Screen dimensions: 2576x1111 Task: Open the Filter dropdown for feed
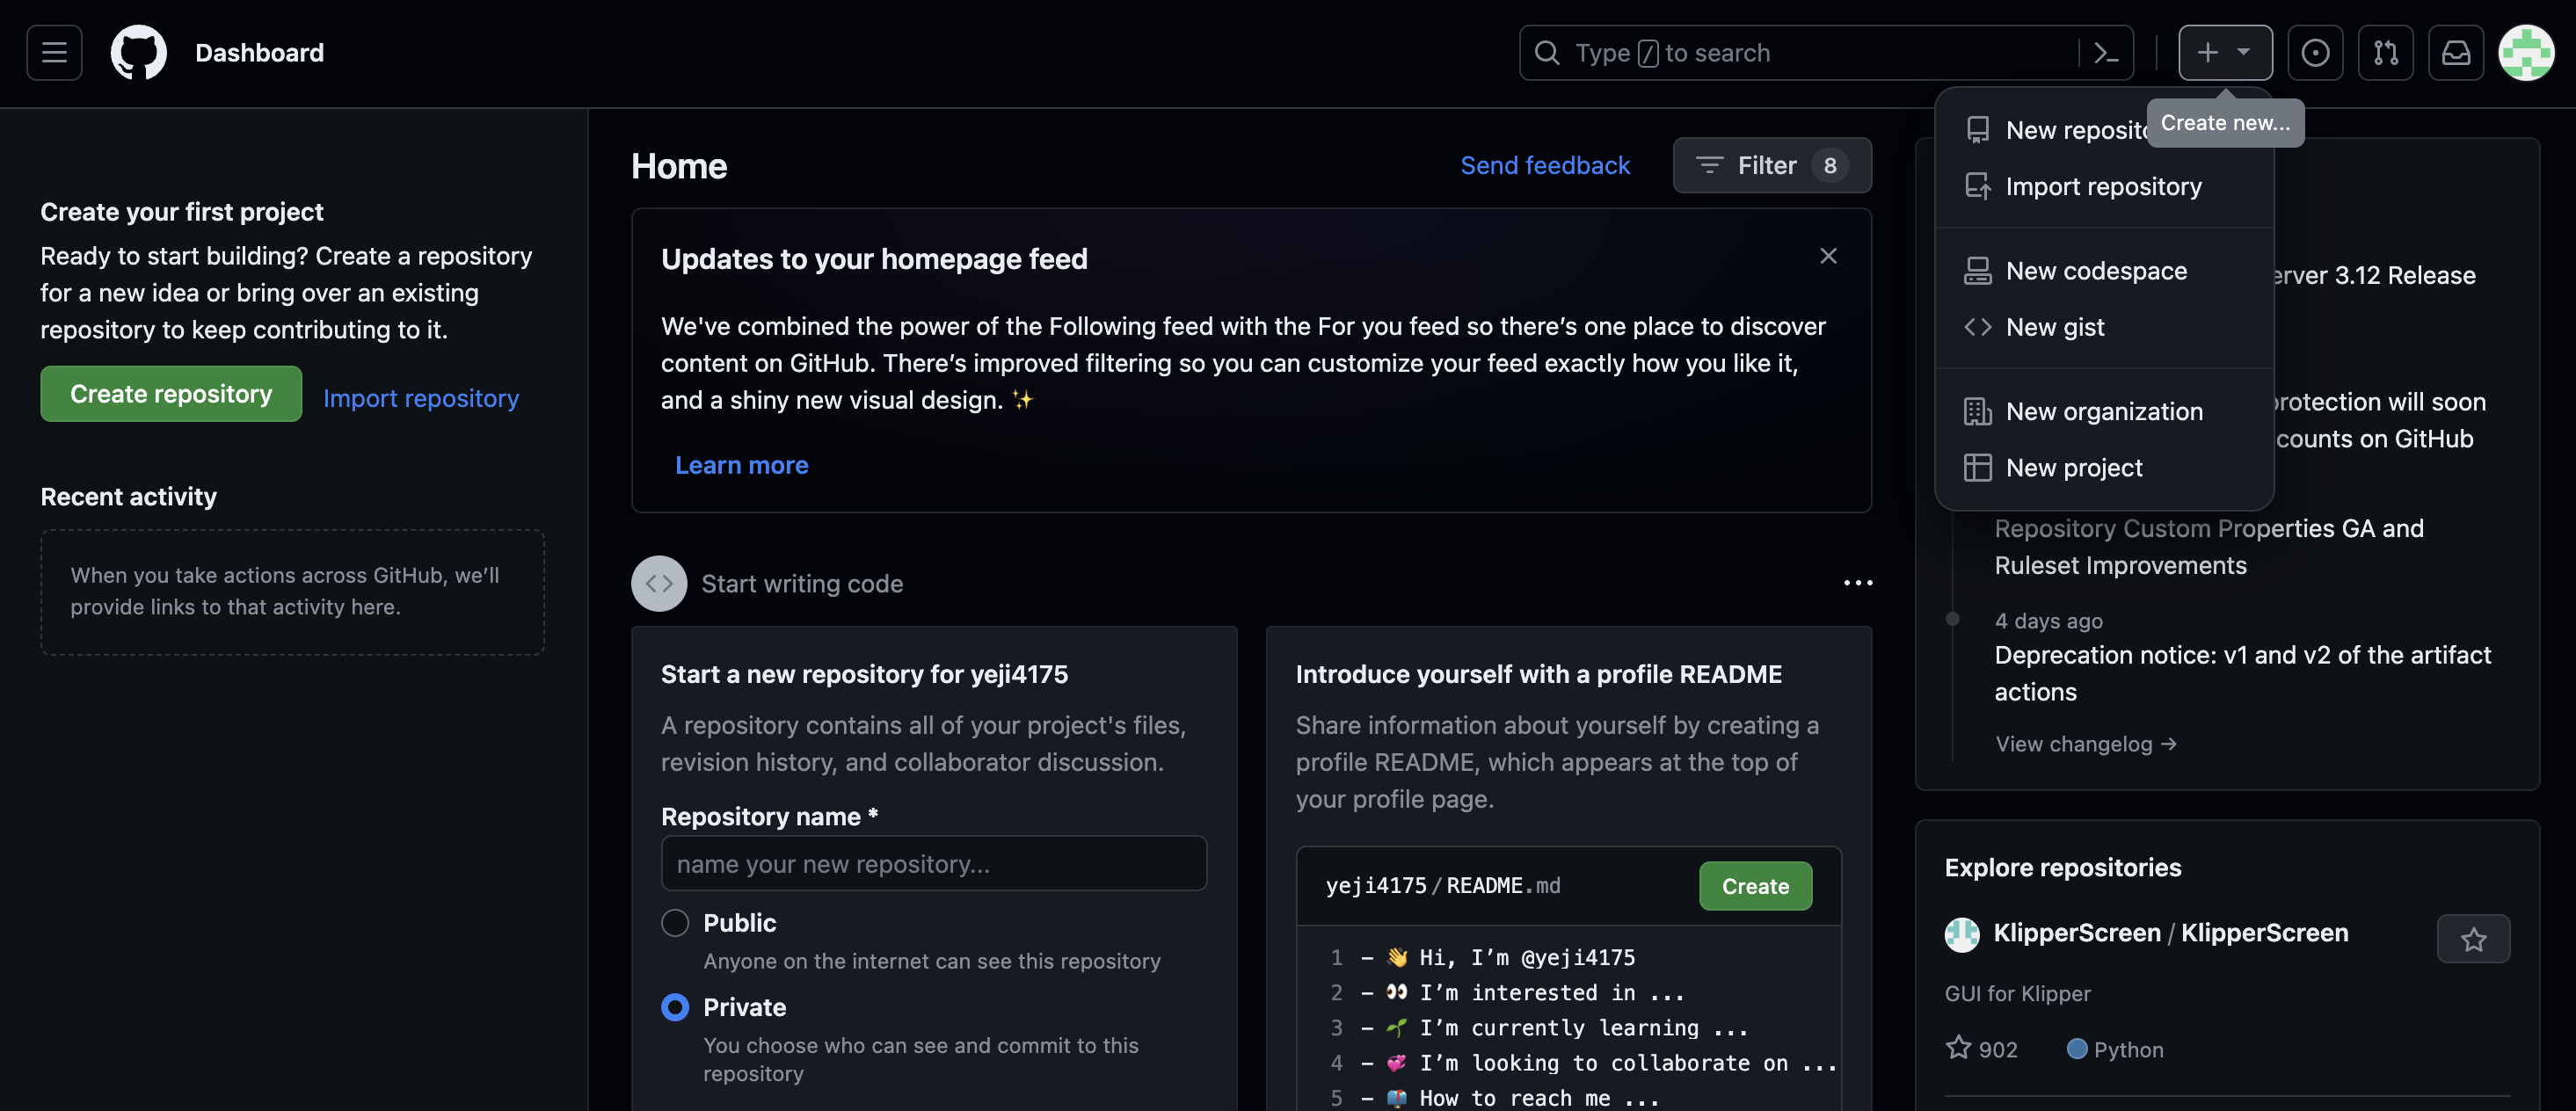coord(1772,165)
